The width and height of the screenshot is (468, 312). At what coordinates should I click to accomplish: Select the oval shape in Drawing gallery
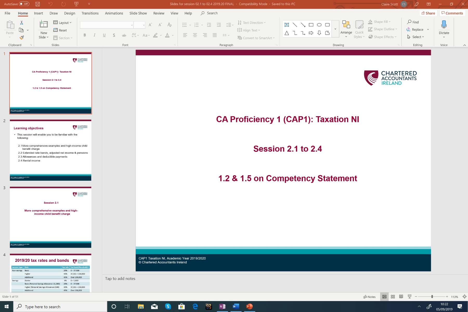coord(319,25)
